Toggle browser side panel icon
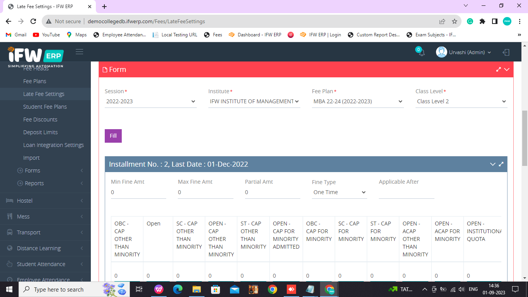The image size is (528, 297). (x=495, y=21)
